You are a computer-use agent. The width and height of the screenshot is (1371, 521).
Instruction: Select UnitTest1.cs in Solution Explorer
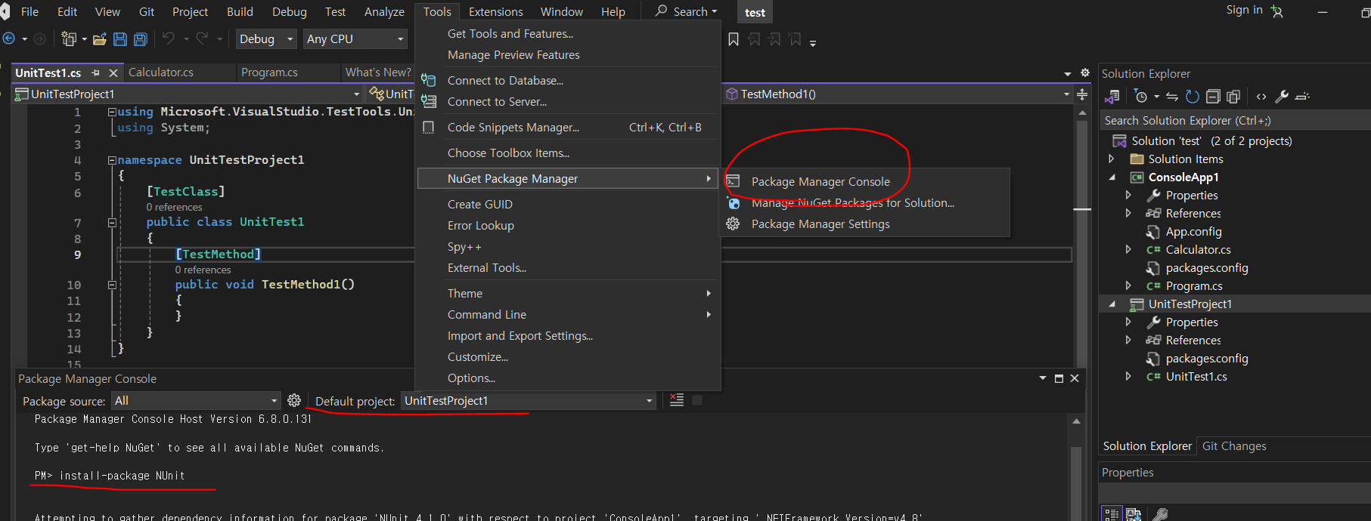(x=1196, y=376)
